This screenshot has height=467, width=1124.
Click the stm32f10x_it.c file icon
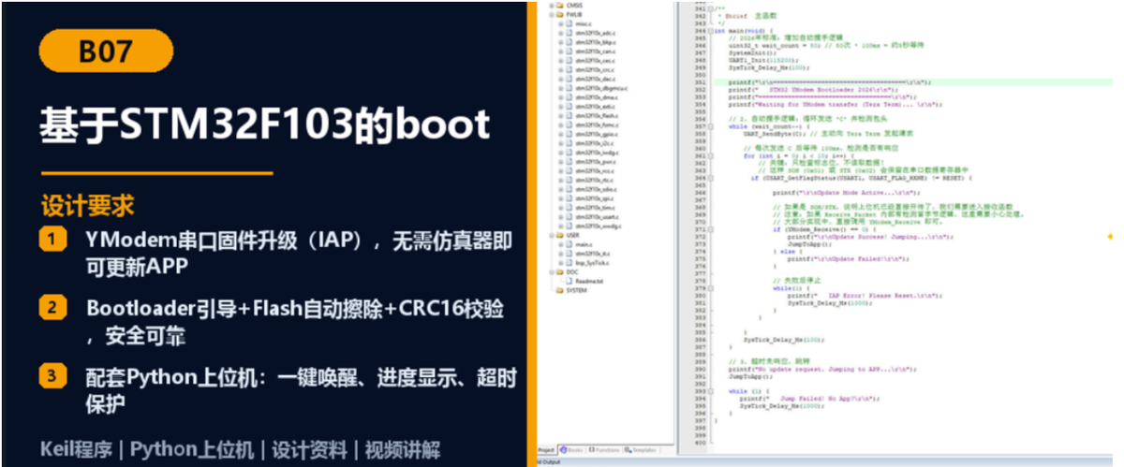(x=569, y=254)
